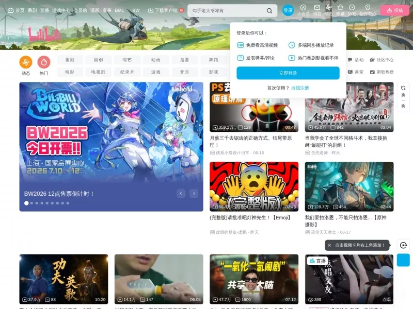The image size is (413, 309).
Task: Click the 首页 TV icon in header
Action: 10,10
